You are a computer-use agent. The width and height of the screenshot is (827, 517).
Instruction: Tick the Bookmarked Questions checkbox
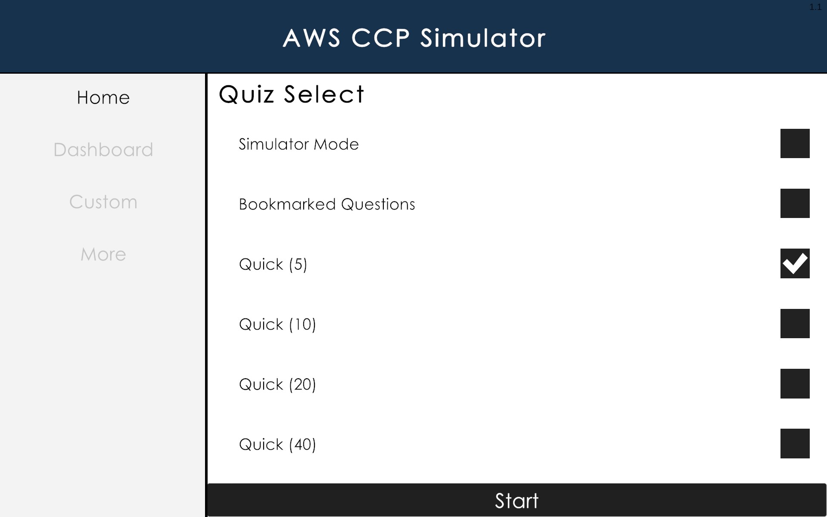(795, 203)
